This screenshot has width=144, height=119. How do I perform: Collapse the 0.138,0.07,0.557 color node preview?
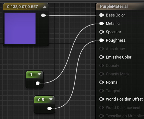(x=45, y=7)
